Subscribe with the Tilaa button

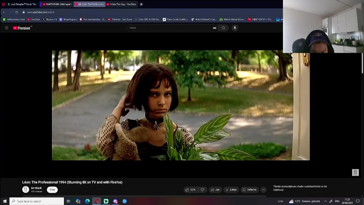pyautogui.click(x=52, y=190)
